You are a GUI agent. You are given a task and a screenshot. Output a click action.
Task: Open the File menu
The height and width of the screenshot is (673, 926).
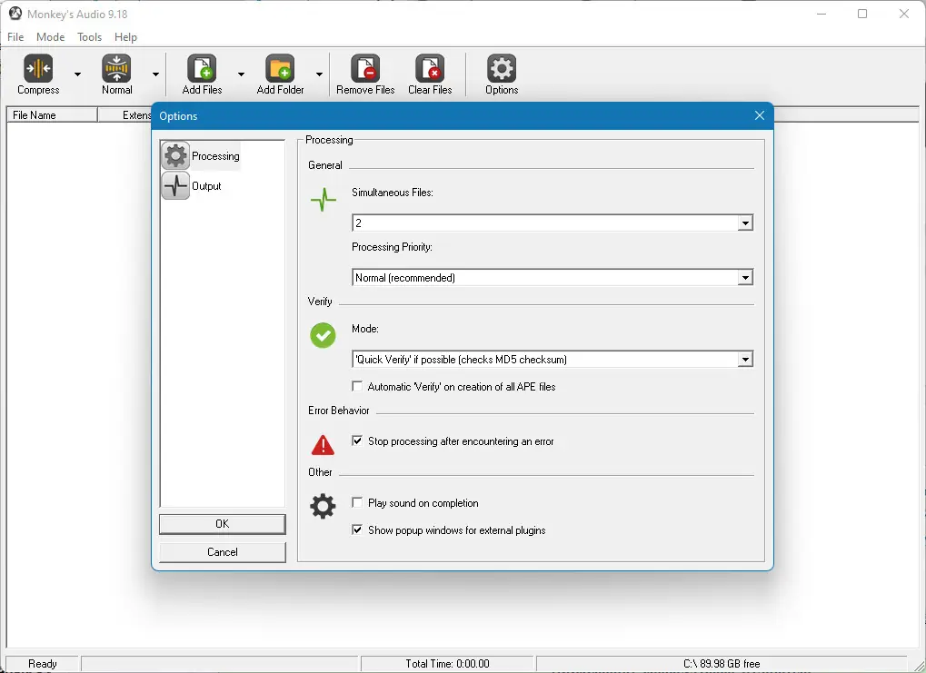pos(15,36)
